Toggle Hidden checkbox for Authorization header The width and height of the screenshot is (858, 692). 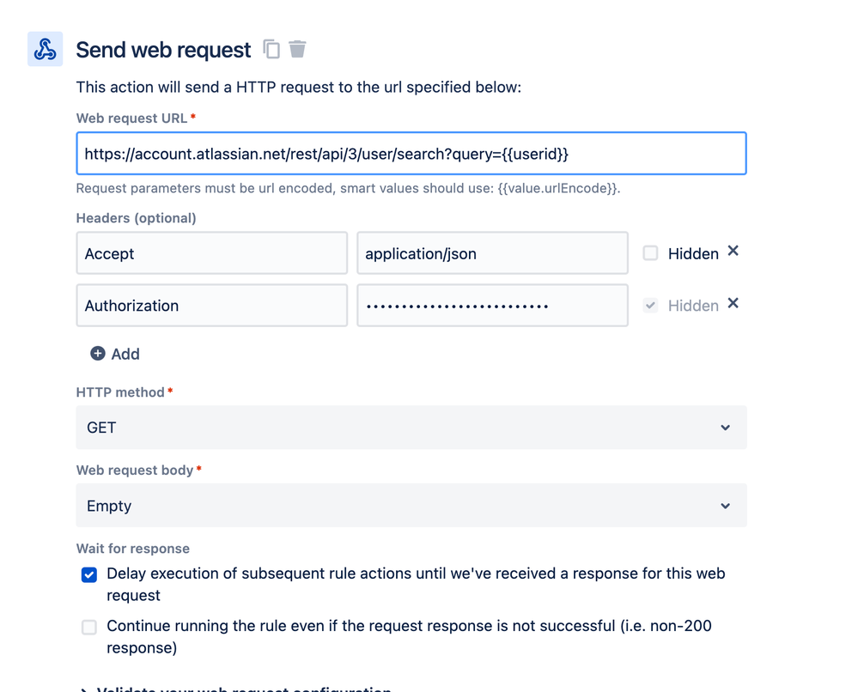click(651, 306)
